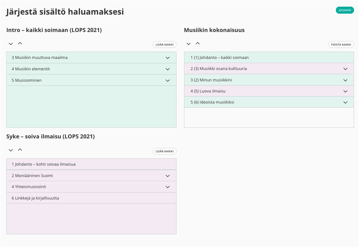Click down chevron above Syke list

pos(11,150)
